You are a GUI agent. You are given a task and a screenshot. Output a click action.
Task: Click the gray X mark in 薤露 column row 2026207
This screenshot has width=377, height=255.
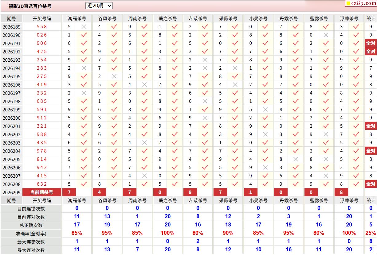(326, 176)
